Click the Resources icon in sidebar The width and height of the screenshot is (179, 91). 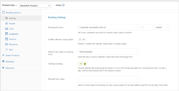pos(6,44)
